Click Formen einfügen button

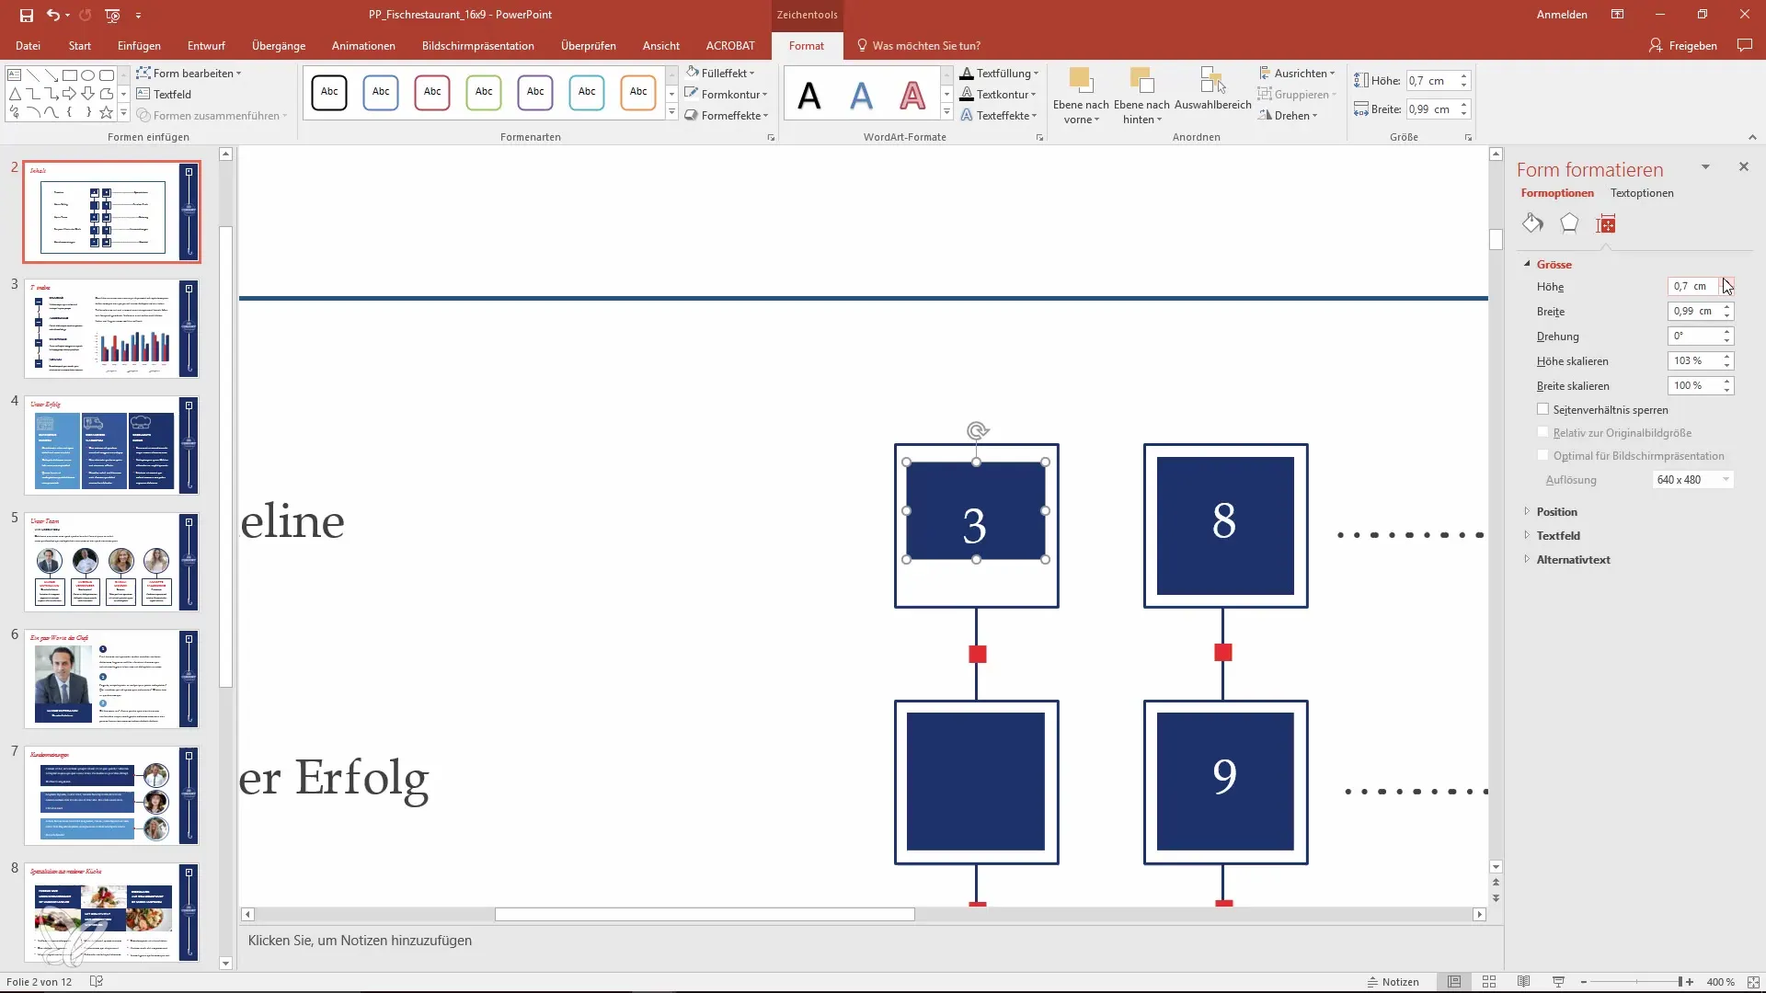click(x=148, y=136)
